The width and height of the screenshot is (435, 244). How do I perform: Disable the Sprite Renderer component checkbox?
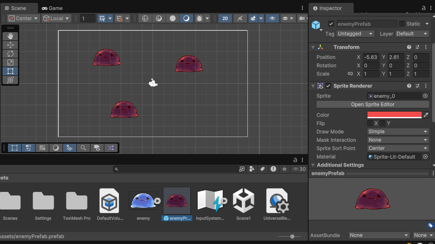[327, 86]
